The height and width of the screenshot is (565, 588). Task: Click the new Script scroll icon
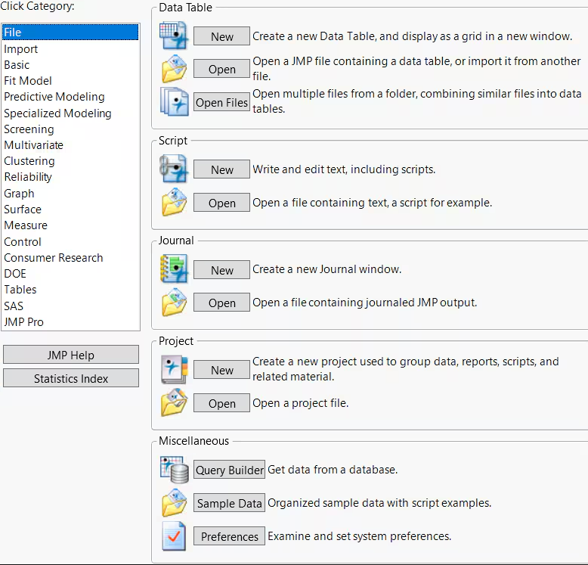pyautogui.click(x=174, y=169)
